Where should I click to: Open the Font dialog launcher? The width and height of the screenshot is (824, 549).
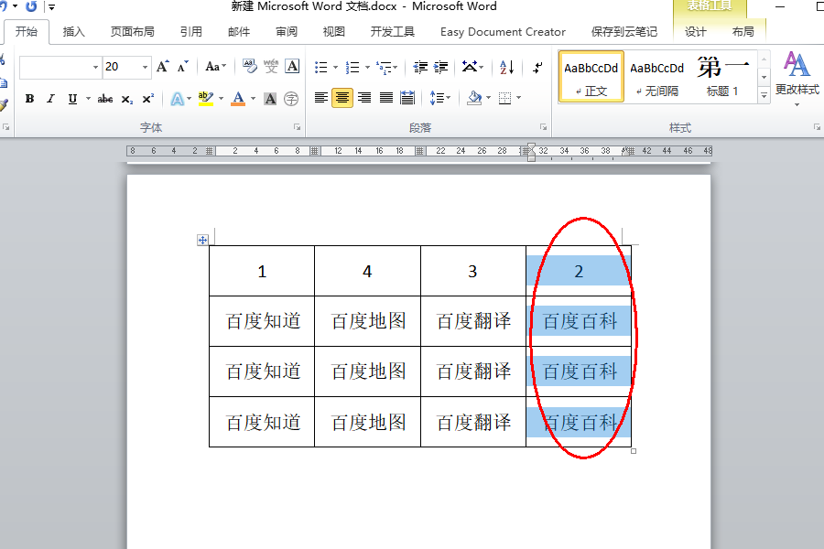click(297, 127)
